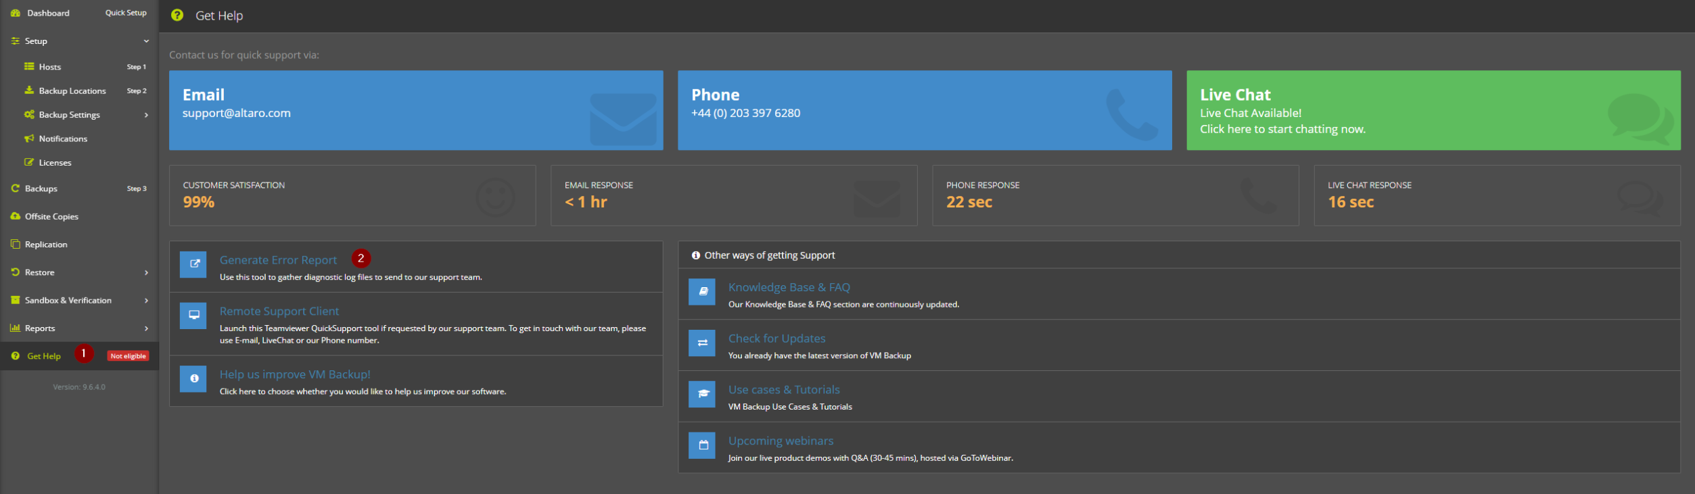This screenshot has height=494, width=1695.
Task: Open the Upcoming webinars link
Action: tap(781, 441)
